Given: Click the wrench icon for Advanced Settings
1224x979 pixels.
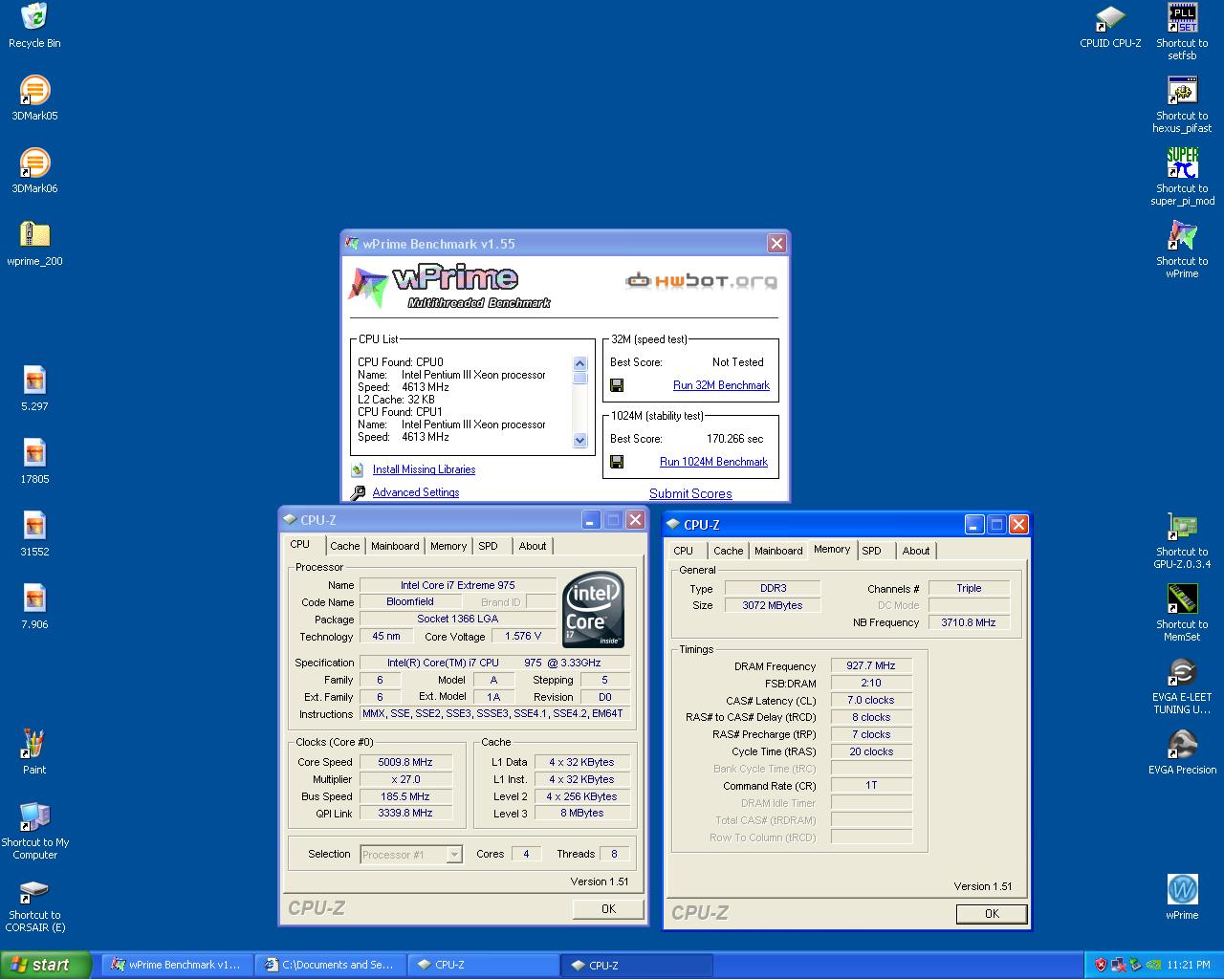Looking at the screenshot, I should click(358, 492).
